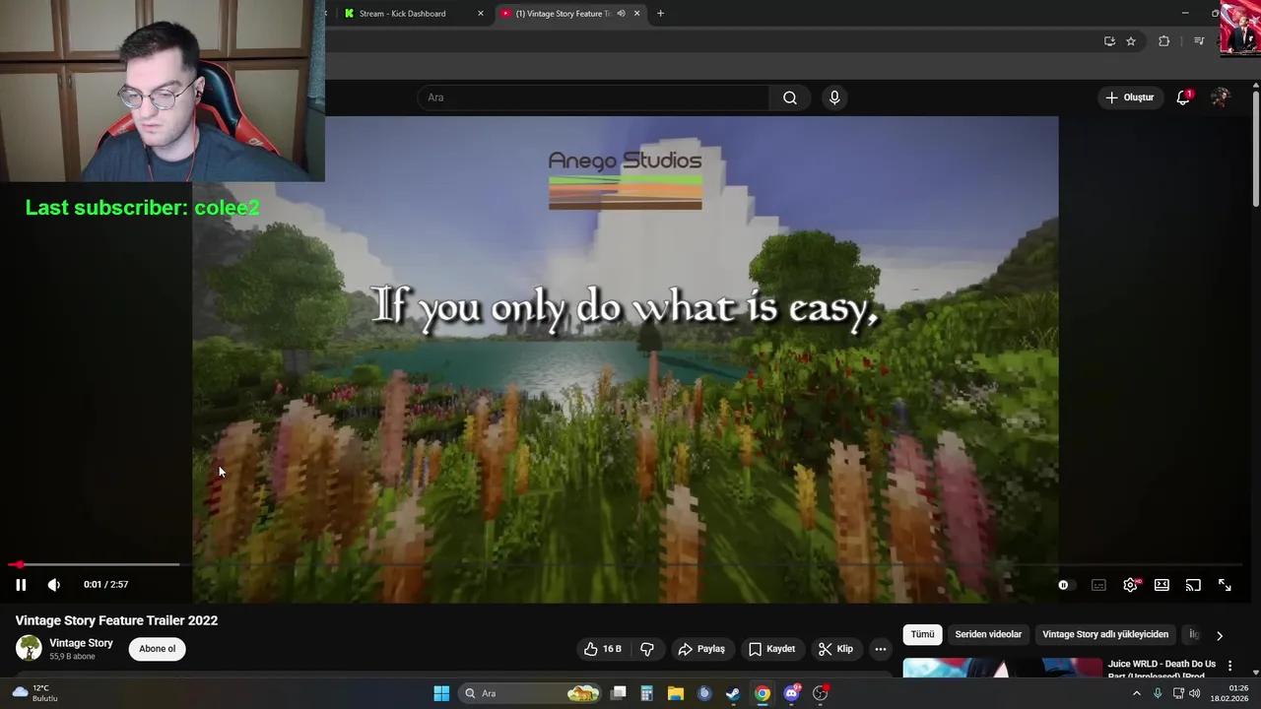Open the video player settings gear

[1131, 585]
